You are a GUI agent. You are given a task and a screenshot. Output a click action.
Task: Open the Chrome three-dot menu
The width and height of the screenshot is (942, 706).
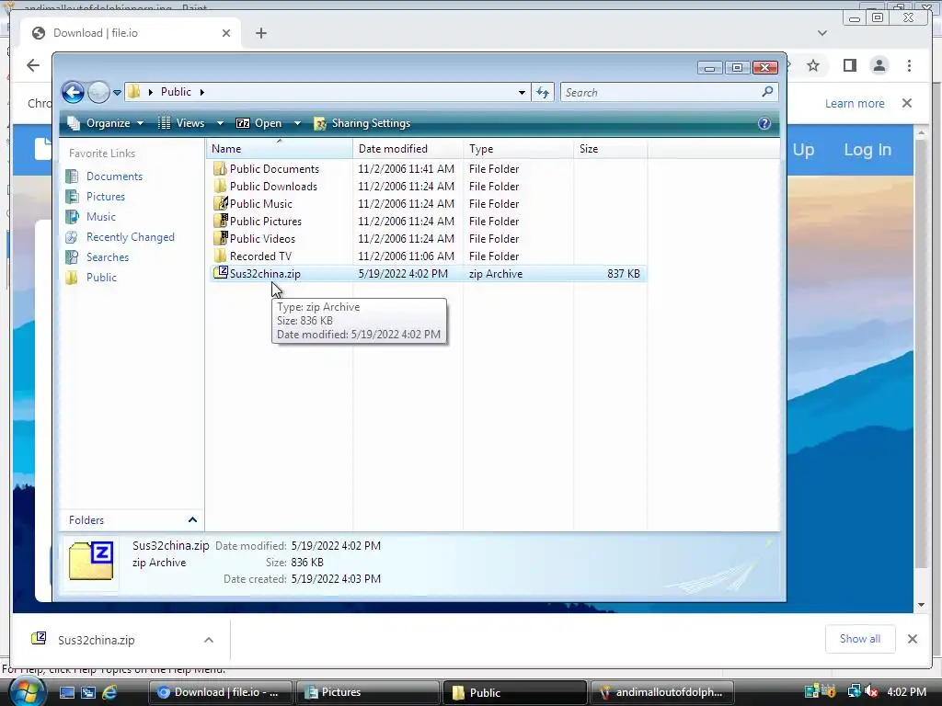click(x=909, y=65)
